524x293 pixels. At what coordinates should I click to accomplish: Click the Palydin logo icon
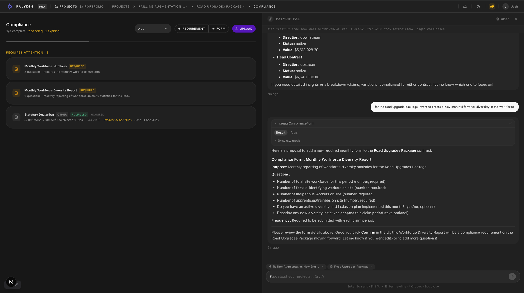point(10,6)
